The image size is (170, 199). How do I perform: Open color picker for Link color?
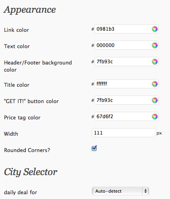(x=155, y=29)
